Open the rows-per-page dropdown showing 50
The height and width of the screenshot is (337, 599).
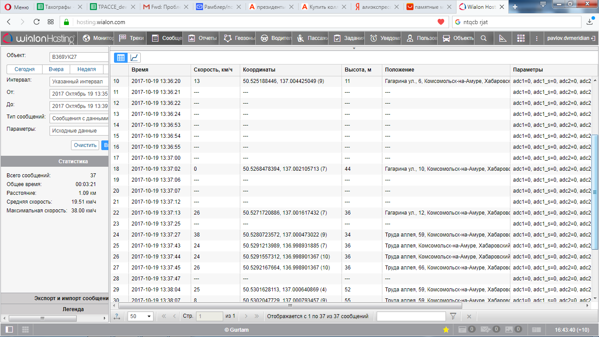coord(140,316)
